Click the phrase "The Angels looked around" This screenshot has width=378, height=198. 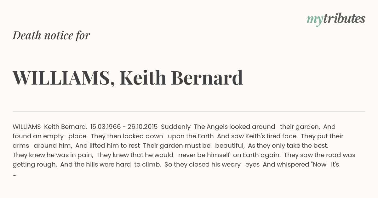234,127
